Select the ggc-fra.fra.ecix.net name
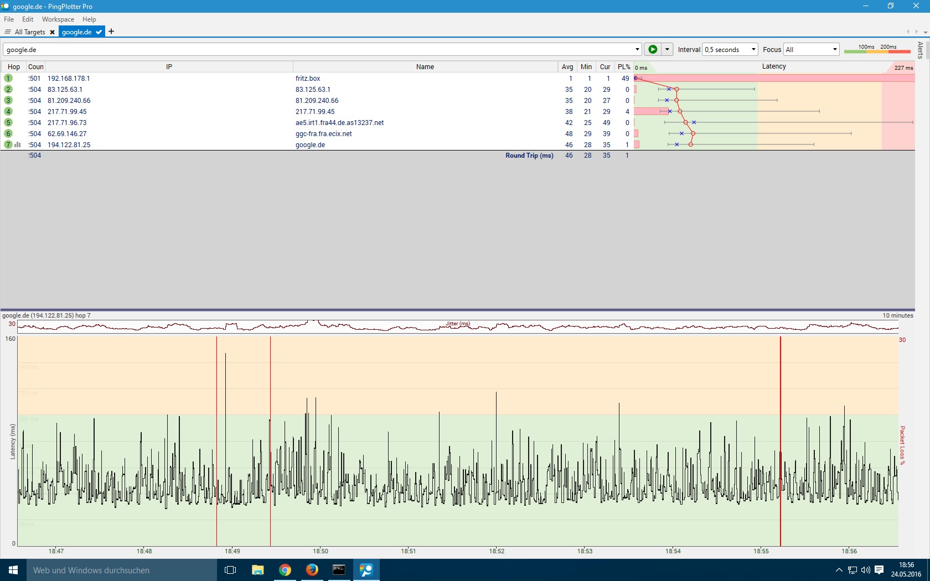This screenshot has height=581, width=930. coord(323,134)
